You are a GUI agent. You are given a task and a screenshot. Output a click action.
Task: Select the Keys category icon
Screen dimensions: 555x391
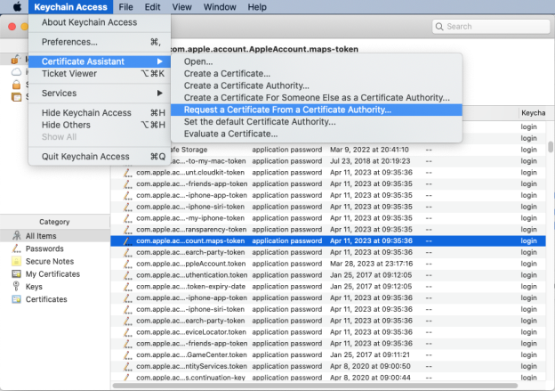[x=16, y=287]
